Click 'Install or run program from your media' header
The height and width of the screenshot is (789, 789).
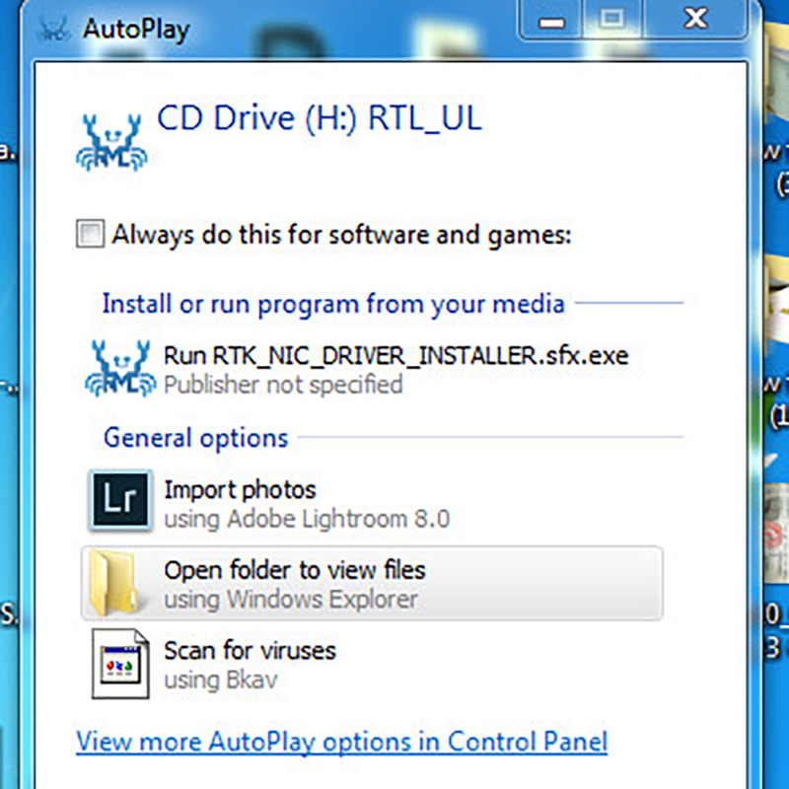tap(333, 305)
